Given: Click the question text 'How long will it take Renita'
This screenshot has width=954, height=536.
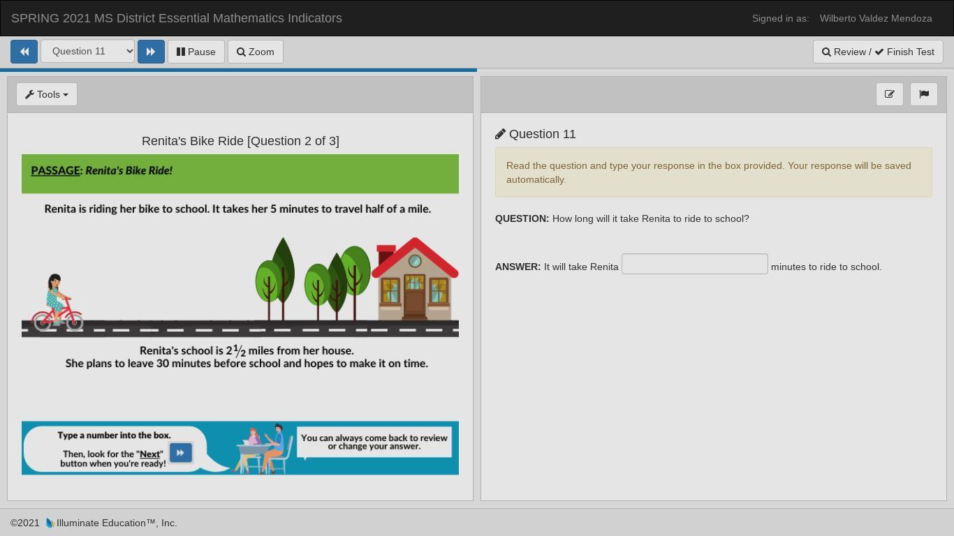Looking at the screenshot, I should (651, 218).
